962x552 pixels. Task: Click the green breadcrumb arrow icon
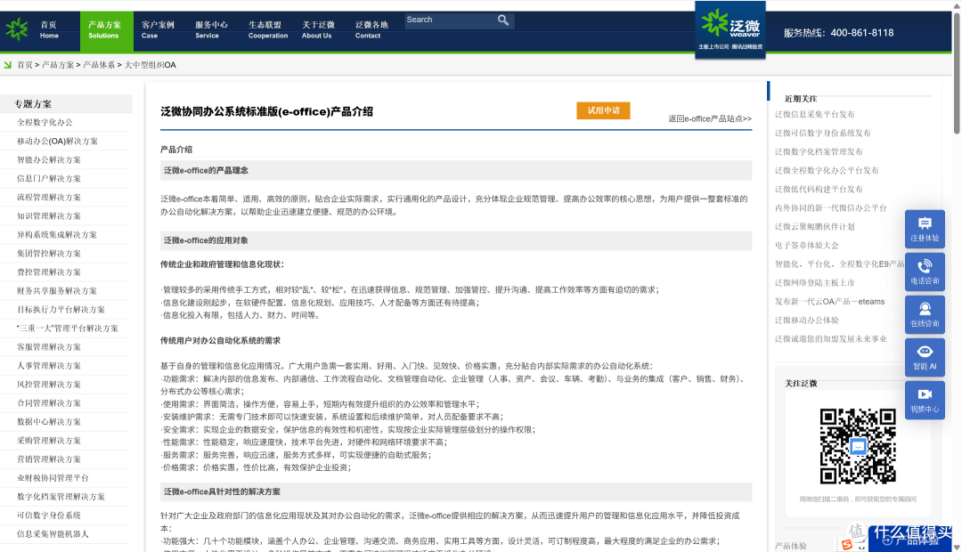point(8,64)
